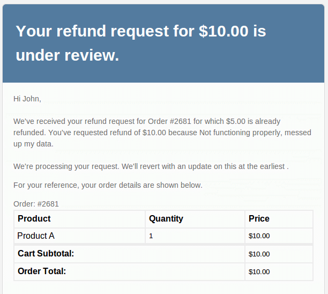Click the Price column header
The image size is (328, 294).
pyautogui.click(x=259, y=218)
